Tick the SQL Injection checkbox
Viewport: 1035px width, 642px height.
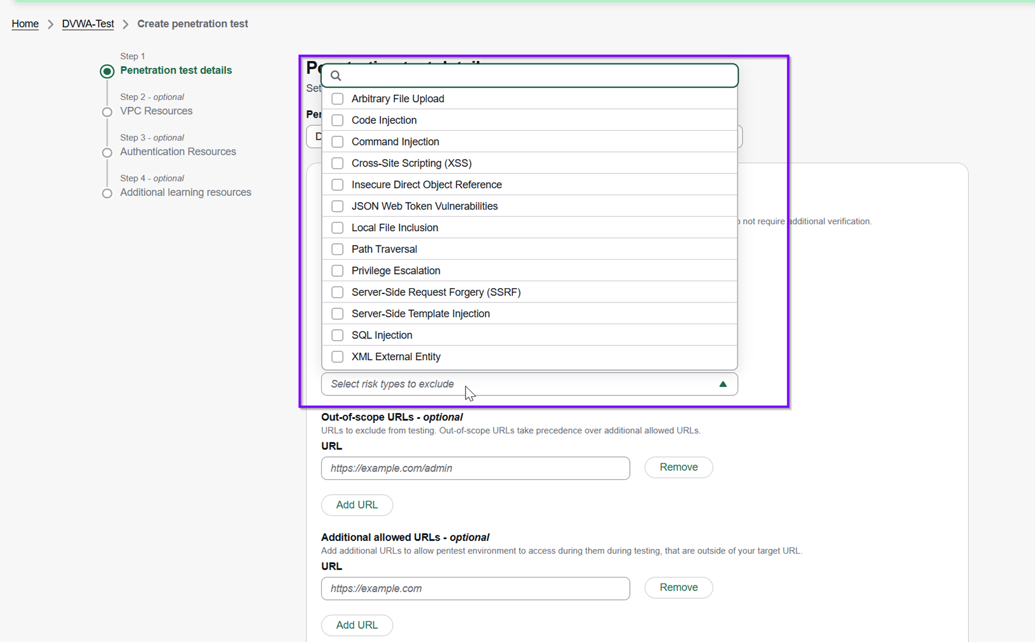337,335
